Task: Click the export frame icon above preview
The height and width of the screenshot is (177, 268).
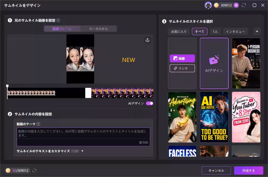Action: tap(148, 40)
